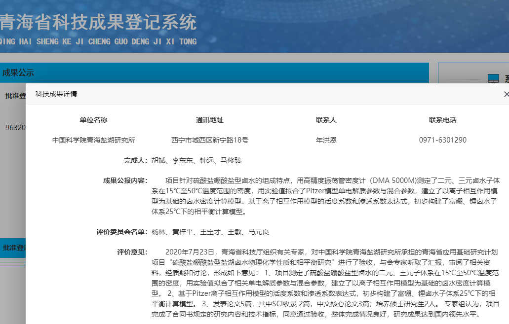Click the table row starting with 96320

point(15,128)
